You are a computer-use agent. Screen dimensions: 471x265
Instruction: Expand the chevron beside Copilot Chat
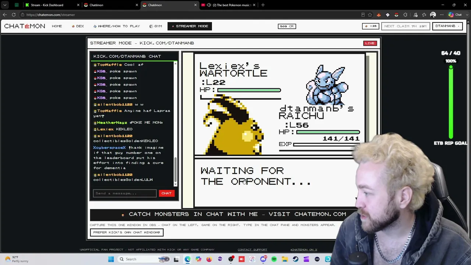467,15
